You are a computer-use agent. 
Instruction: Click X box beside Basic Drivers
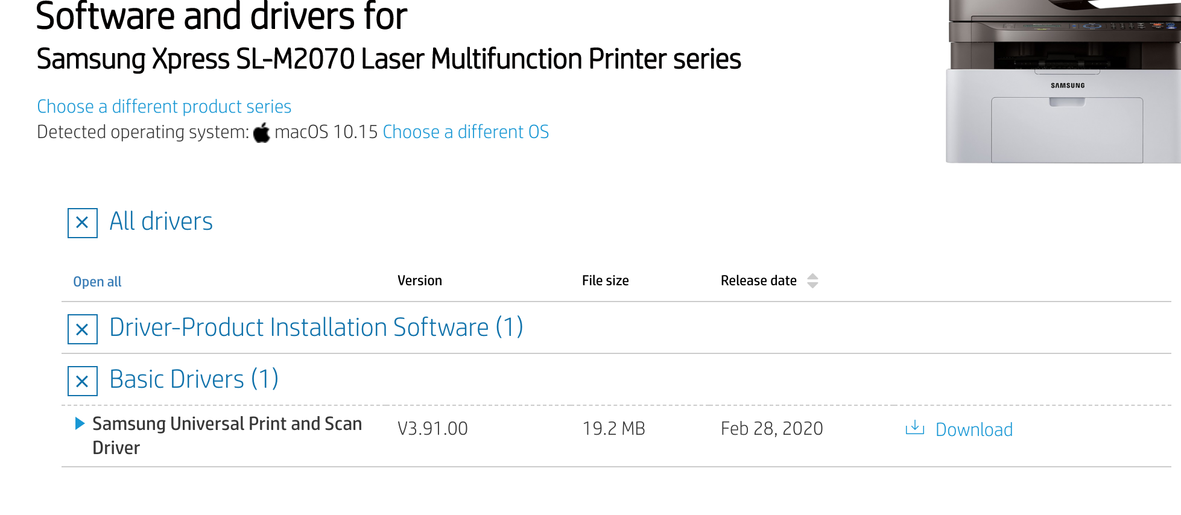(x=83, y=381)
